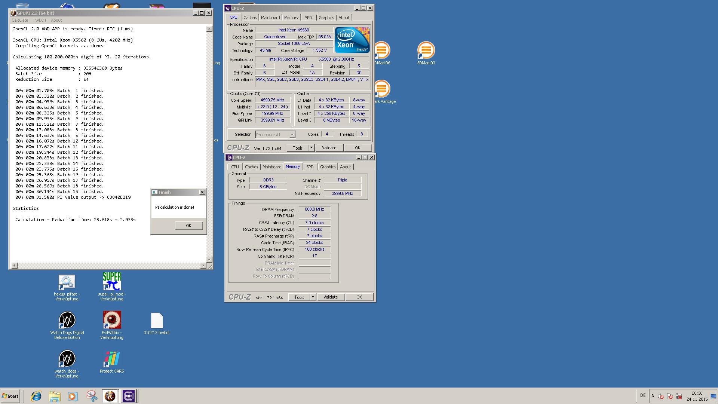Click the DRAM Frequency 800.0 MHz field
The width and height of the screenshot is (718, 404).
pyautogui.click(x=314, y=209)
